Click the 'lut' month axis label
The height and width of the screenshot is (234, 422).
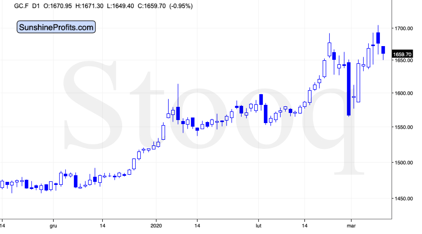pos(258,226)
